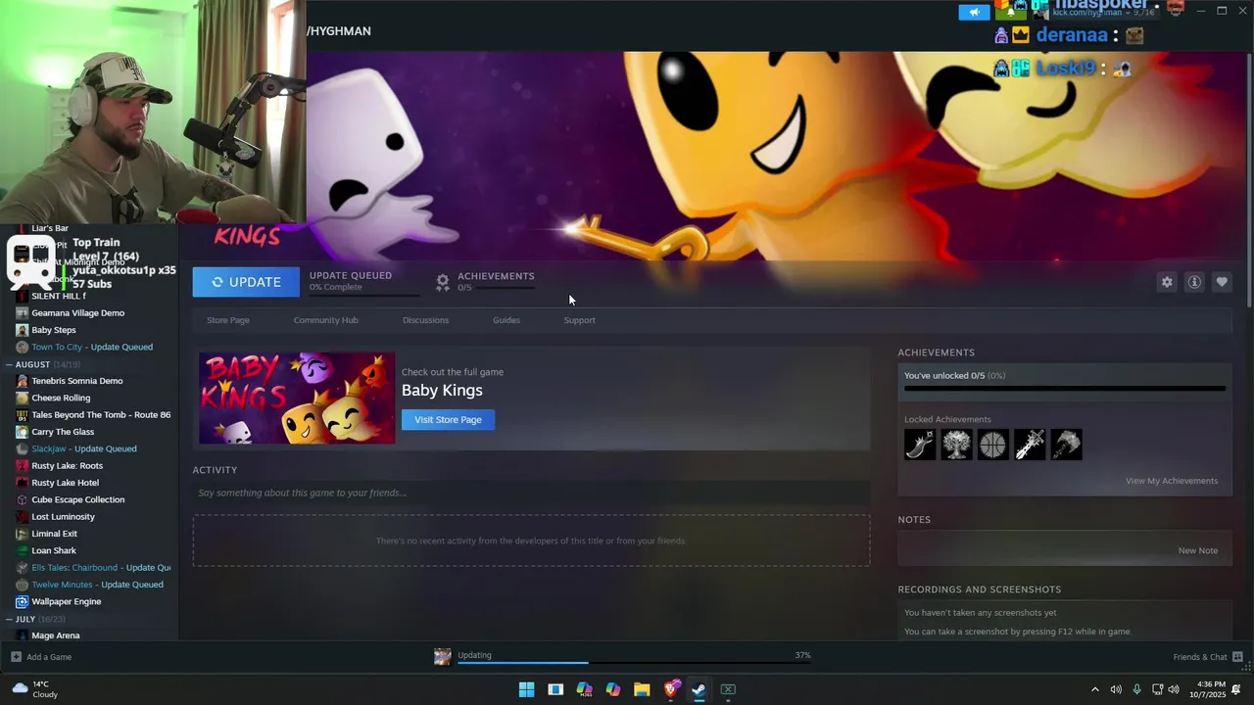Viewport: 1254px width, 705px height.
Task: Open Windows Start menu
Action: (526, 689)
